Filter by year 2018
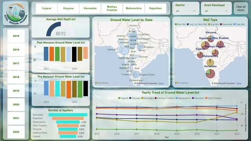Viewport: 251px width, 141px height. [16, 77]
